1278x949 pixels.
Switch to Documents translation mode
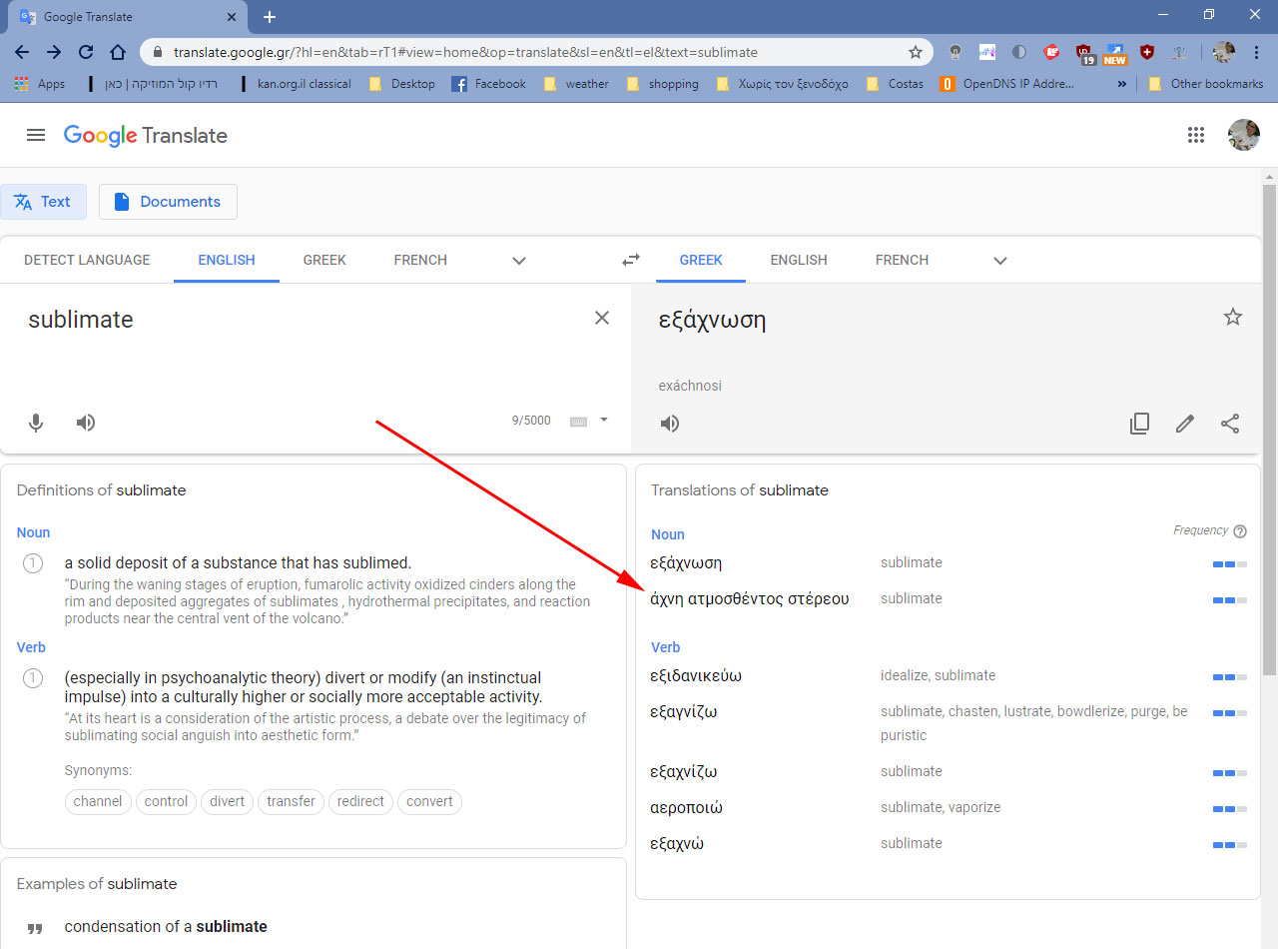pos(168,202)
